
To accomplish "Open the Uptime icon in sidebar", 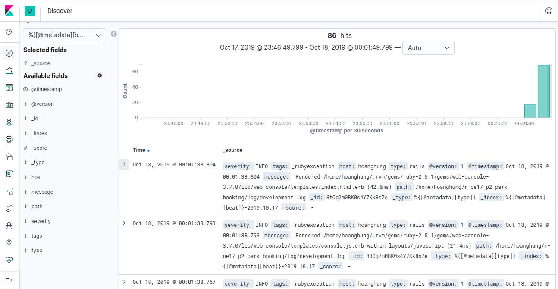I will (9, 208).
